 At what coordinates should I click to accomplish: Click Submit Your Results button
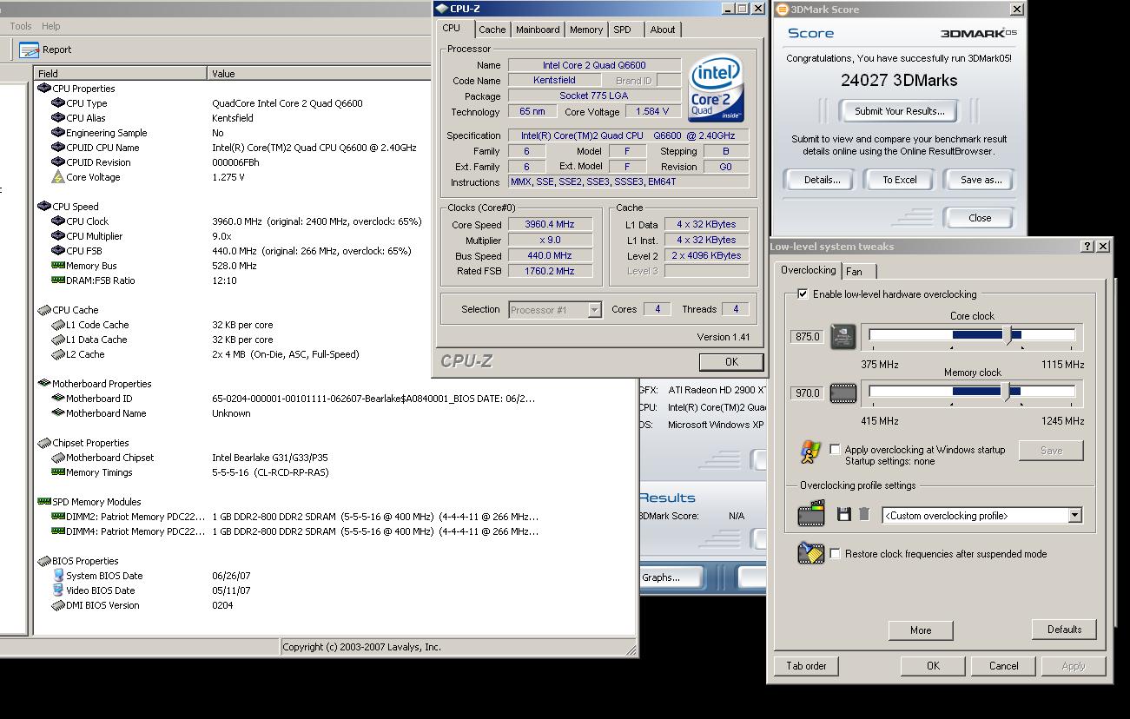click(x=899, y=111)
